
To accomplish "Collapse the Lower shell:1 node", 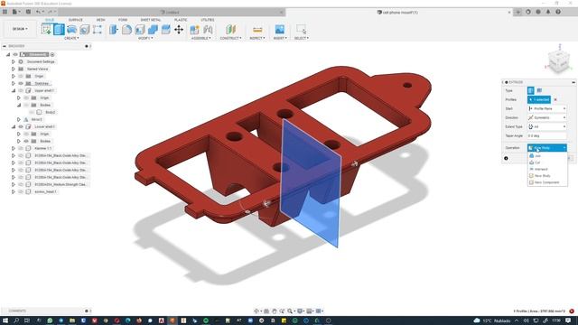I will 14,126.
